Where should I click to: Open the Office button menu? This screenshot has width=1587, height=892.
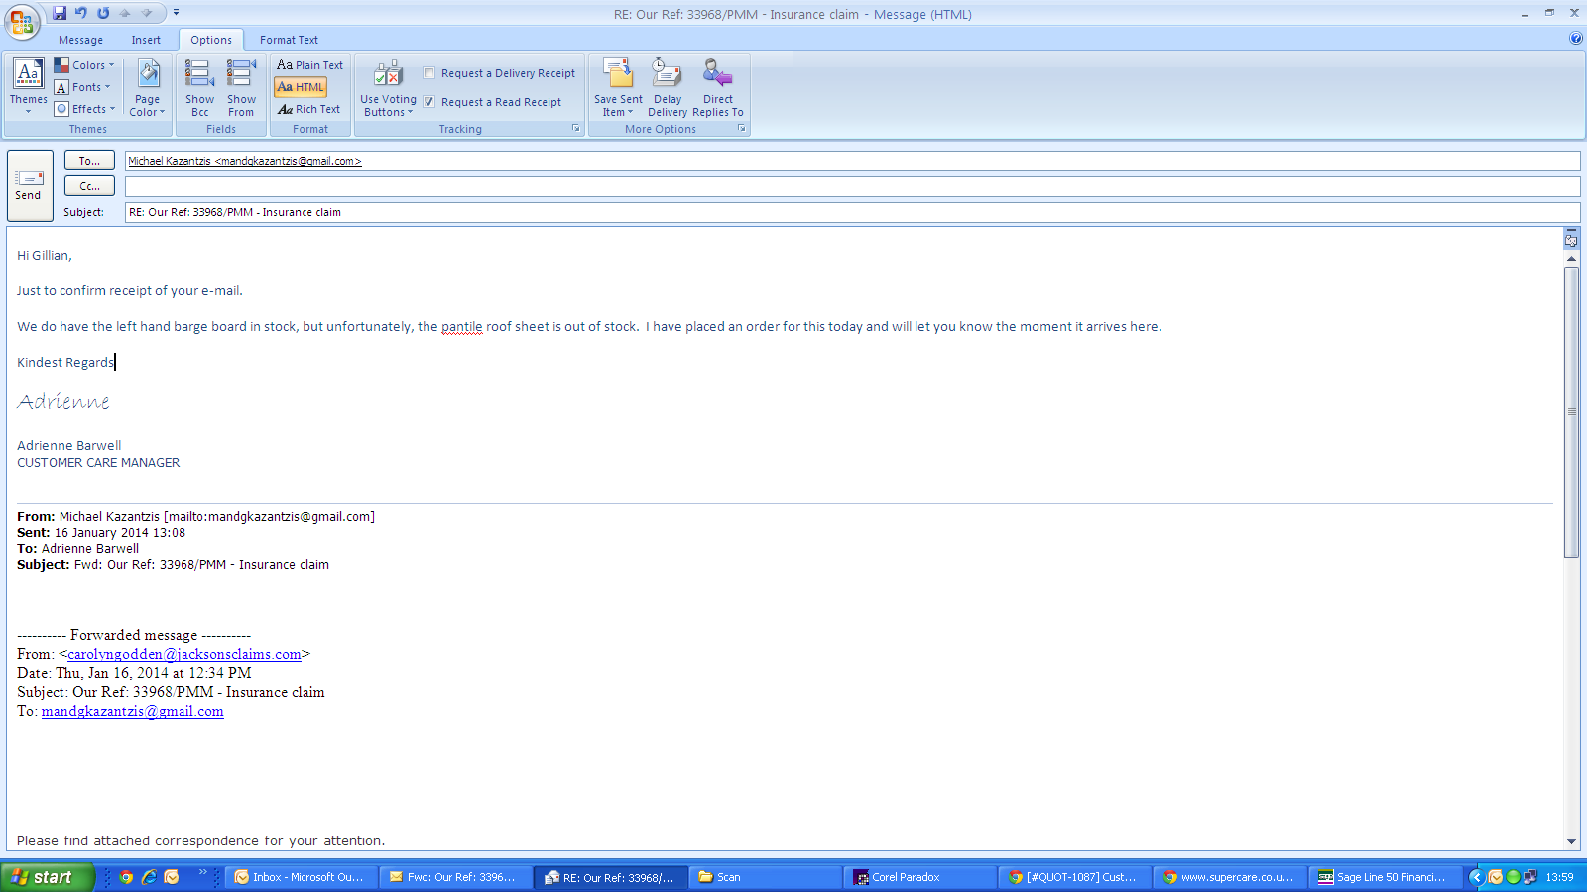point(22,21)
